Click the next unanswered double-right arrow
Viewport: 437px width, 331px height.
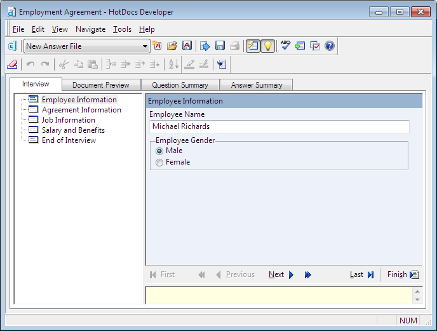307,275
